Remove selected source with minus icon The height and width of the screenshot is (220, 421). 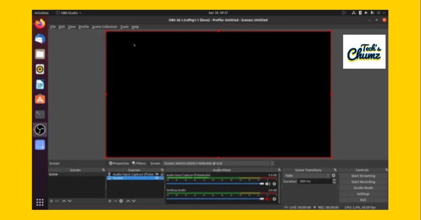115,201
